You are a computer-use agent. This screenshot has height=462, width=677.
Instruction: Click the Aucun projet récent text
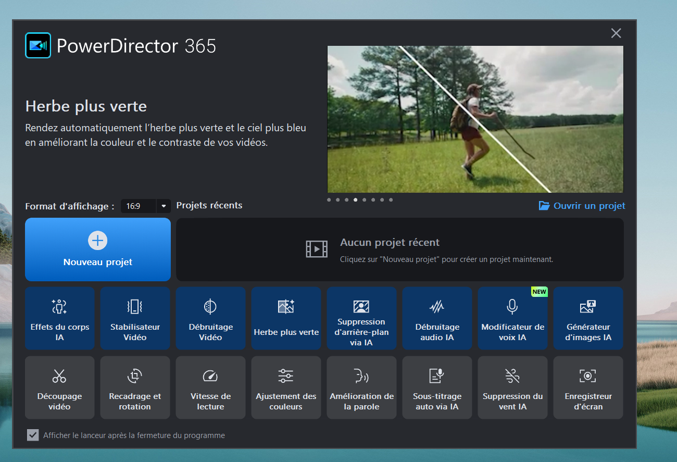point(390,242)
